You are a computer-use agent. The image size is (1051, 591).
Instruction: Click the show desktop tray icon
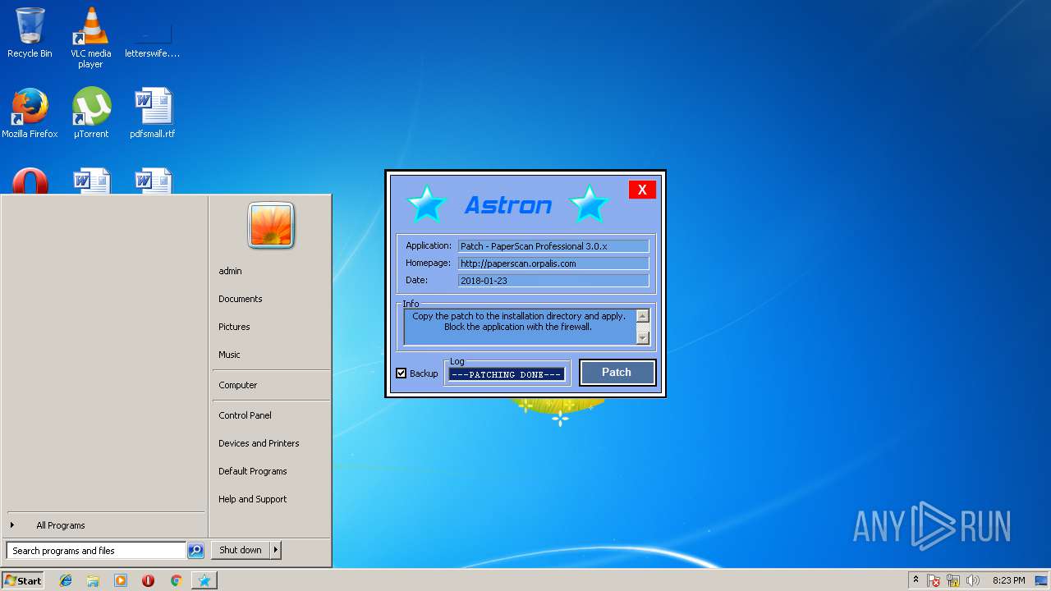click(1041, 581)
